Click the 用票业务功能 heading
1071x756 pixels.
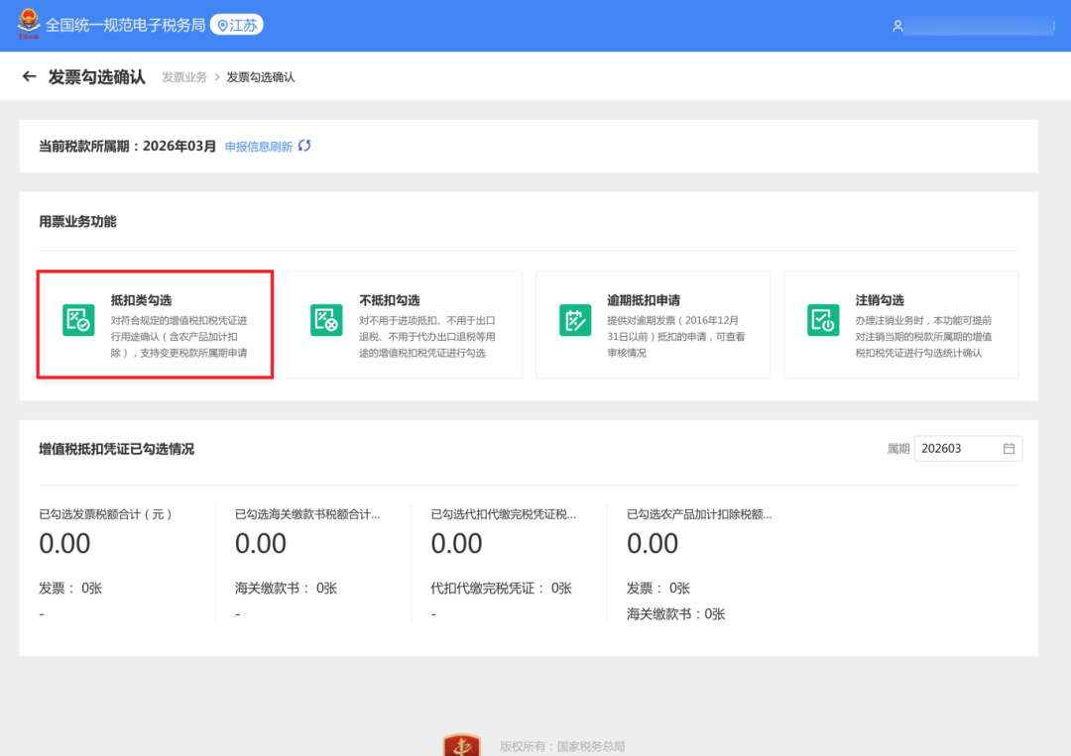point(77,222)
